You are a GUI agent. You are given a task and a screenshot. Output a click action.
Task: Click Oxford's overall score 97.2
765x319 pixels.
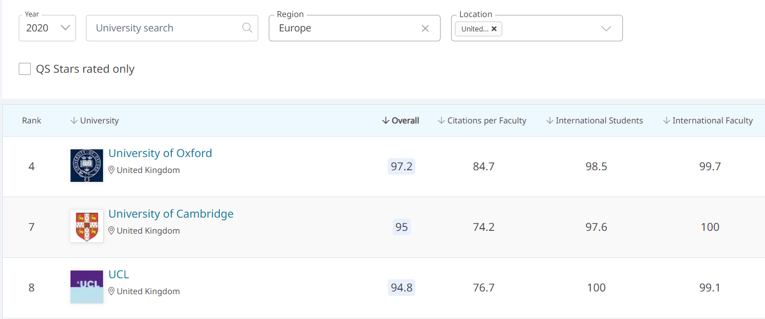pyautogui.click(x=402, y=166)
